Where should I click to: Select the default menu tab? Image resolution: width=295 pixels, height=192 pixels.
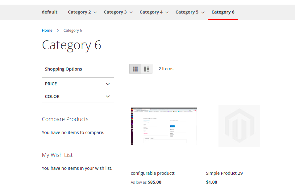point(49,12)
